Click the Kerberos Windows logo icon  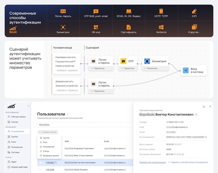161,27
